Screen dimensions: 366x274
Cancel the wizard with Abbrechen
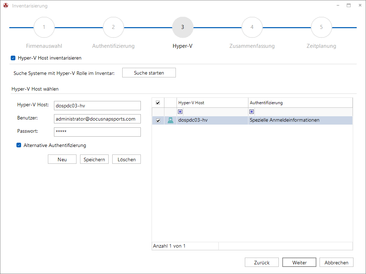click(x=336, y=262)
